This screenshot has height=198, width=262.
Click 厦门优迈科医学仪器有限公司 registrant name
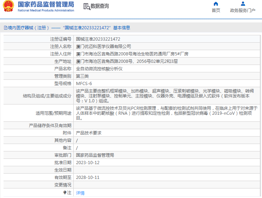[103, 47]
